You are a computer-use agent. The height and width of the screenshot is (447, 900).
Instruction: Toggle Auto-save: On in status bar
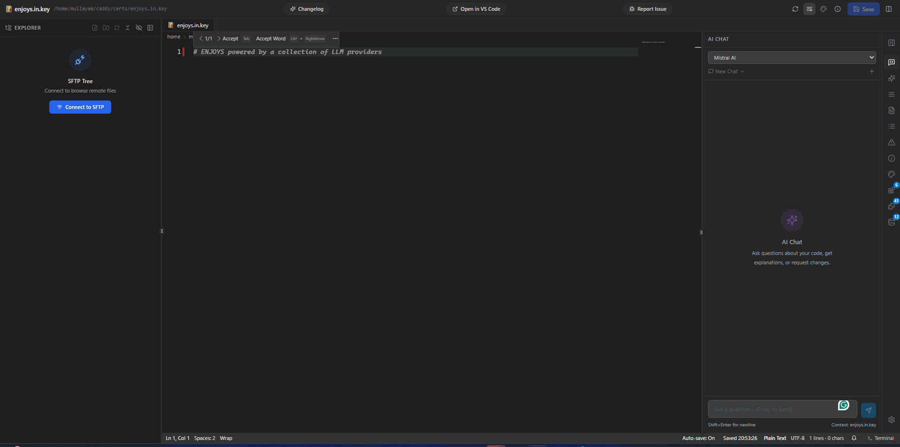(699, 438)
